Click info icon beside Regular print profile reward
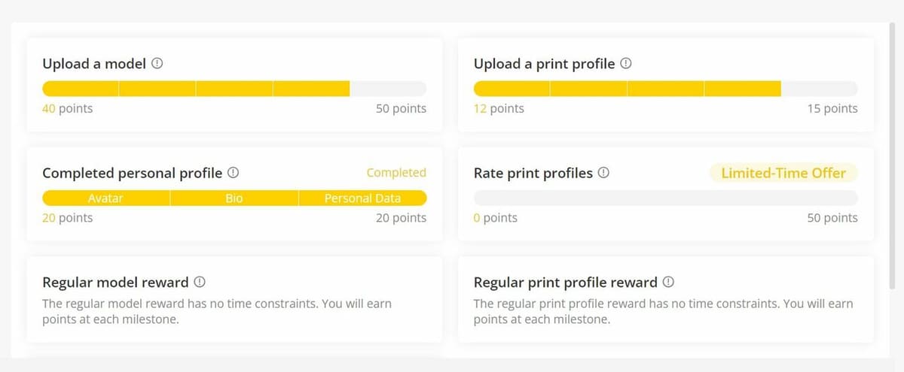904x372 pixels. point(668,283)
